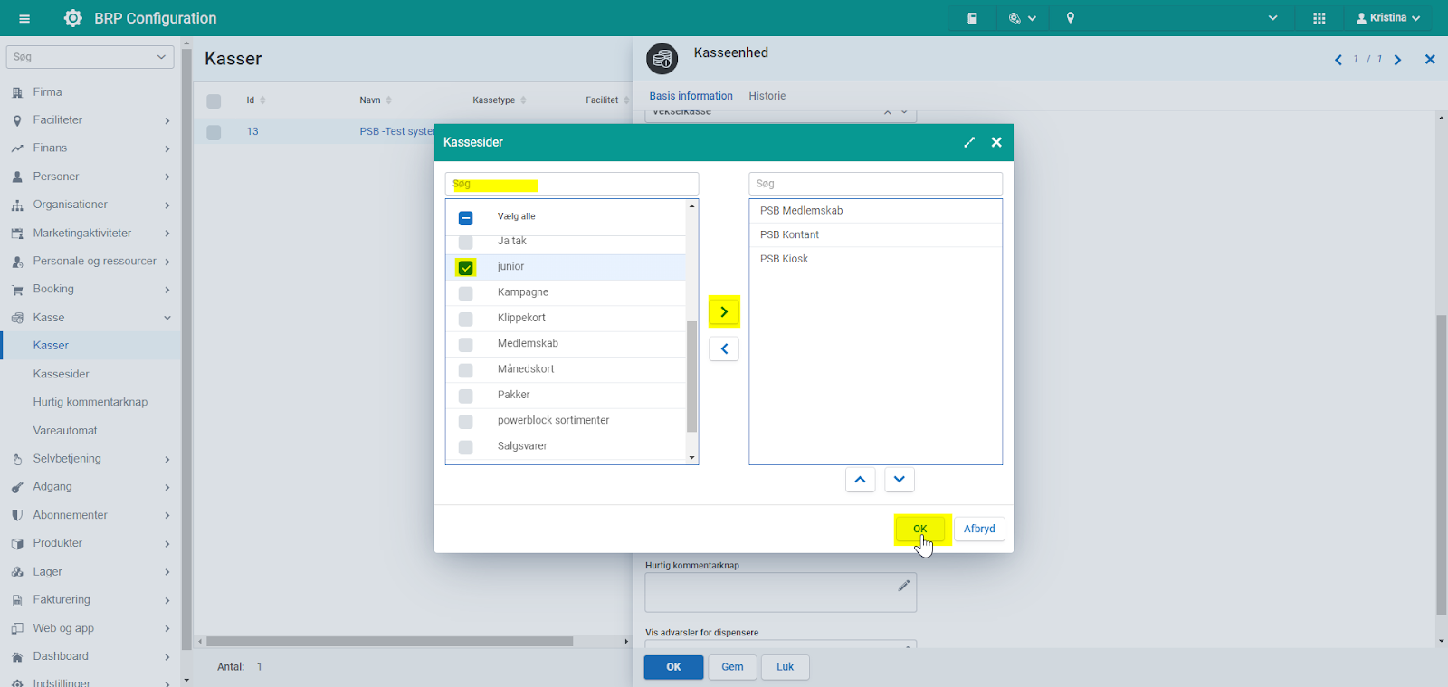This screenshot has width=1448, height=687.
Task: Confirm the Kassesider dialog with OK
Action: tap(919, 529)
